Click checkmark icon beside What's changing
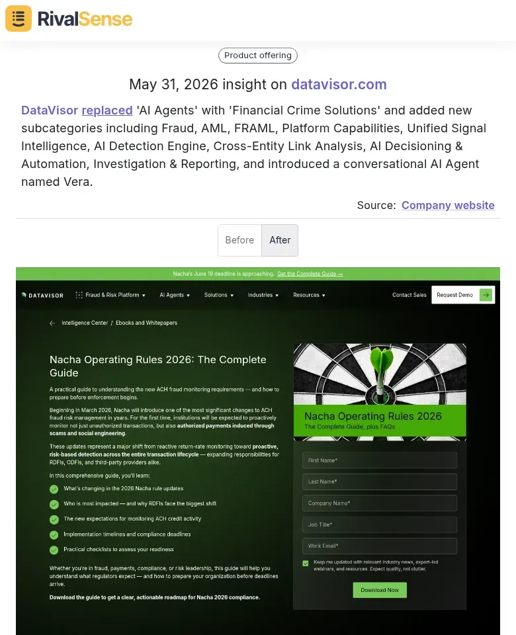 click(54, 489)
